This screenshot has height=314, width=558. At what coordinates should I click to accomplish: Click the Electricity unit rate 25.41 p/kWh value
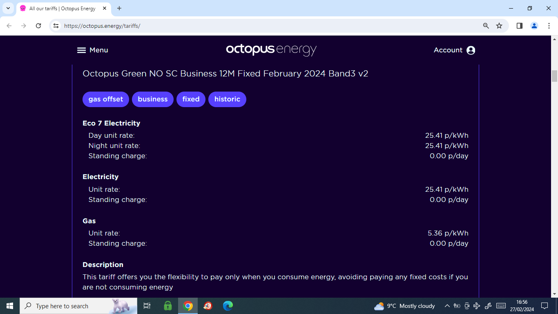pyautogui.click(x=447, y=189)
